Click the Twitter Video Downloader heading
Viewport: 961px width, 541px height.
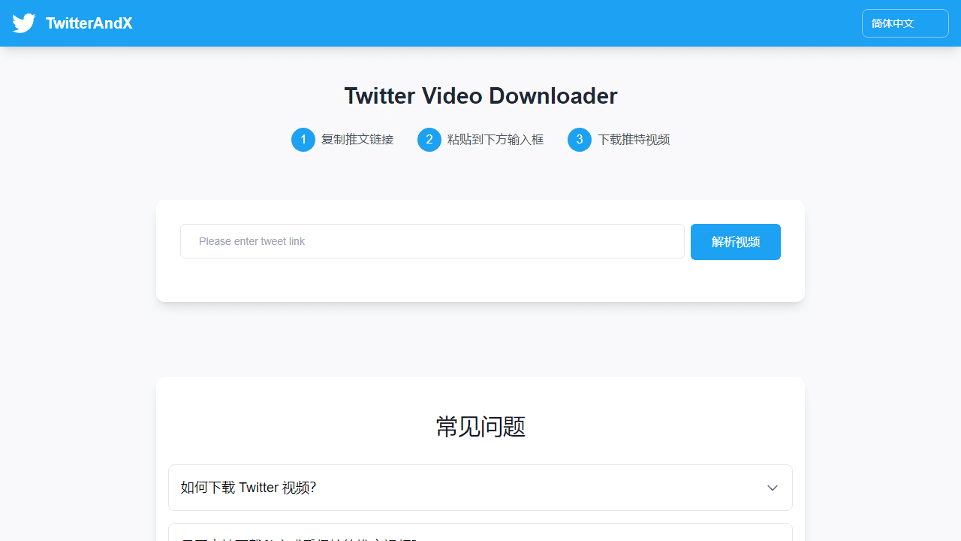pos(480,96)
